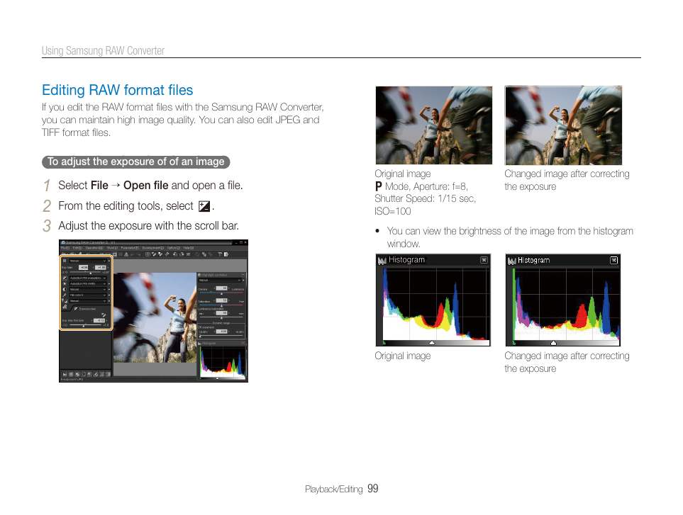Click the single preview window toolbar icon
The height and width of the screenshot is (515, 683).
point(115,254)
